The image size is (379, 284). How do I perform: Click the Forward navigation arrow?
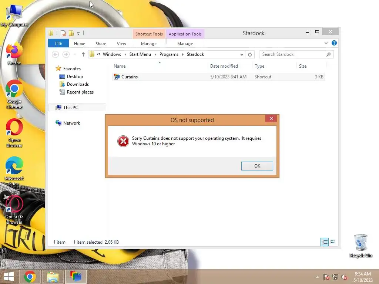tap(66, 54)
